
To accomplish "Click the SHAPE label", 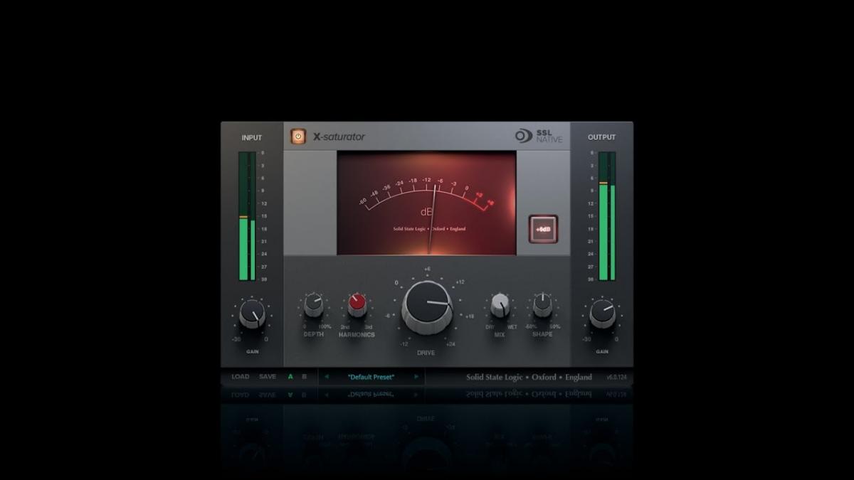I will (x=542, y=334).
